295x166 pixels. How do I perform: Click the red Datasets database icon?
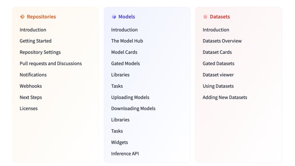pyautogui.click(x=205, y=17)
